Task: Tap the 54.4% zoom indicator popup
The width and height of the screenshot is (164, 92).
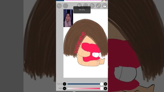Action: 82,10
